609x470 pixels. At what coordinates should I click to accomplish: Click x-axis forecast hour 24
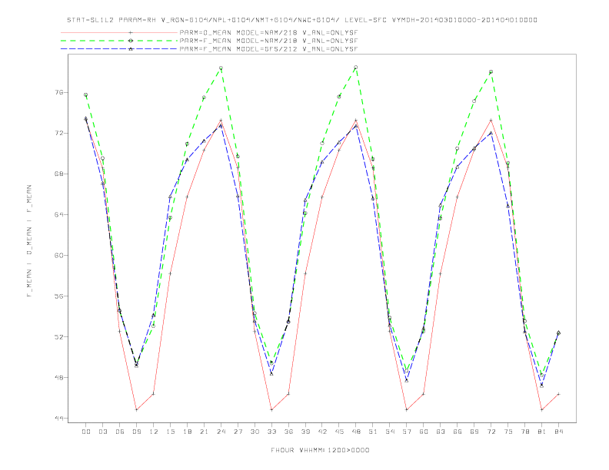click(221, 432)
